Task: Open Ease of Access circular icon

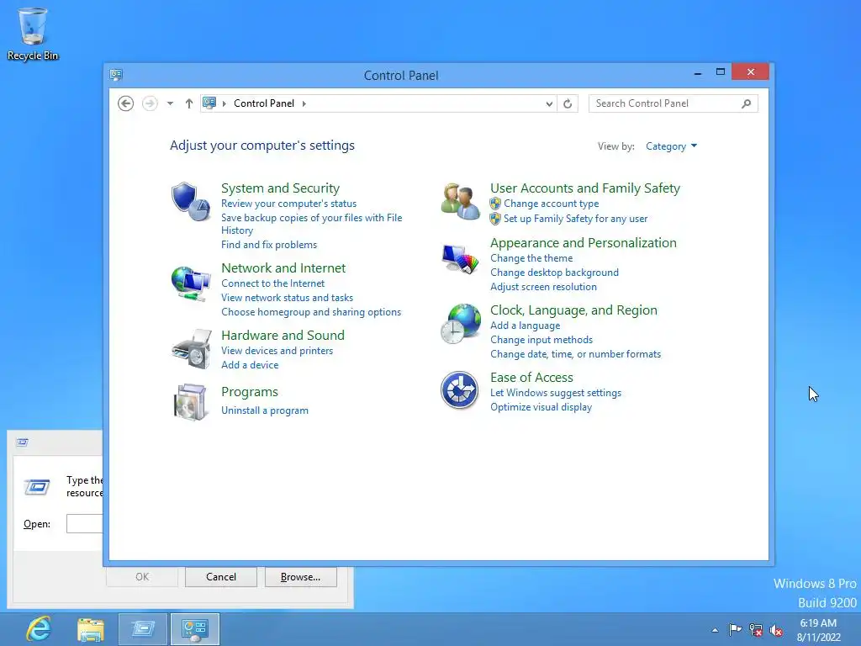Action: coord(460,390)
